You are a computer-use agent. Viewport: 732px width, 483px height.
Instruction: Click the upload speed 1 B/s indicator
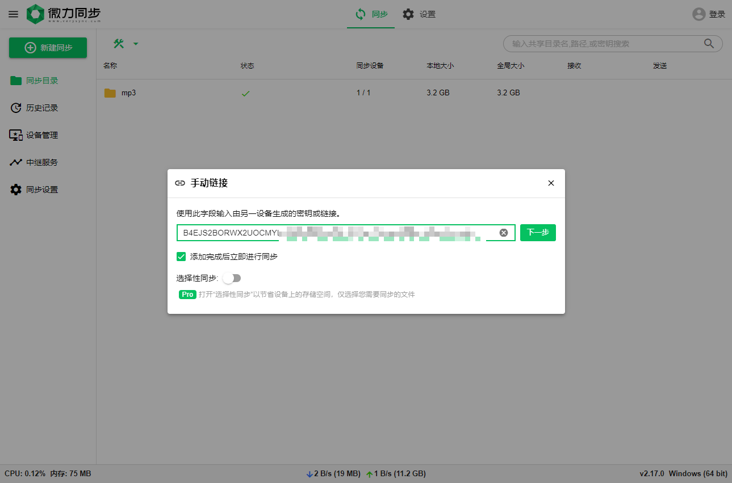[396, 473]
